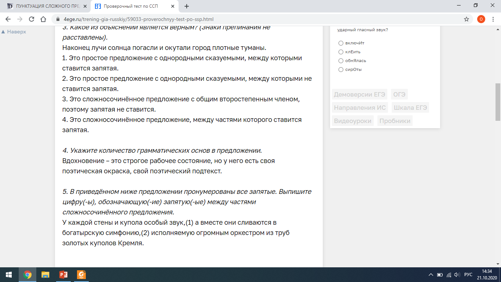This screenshot has height=282, width=501.
Task: Open the volume speaker icon
Action: 457,275
